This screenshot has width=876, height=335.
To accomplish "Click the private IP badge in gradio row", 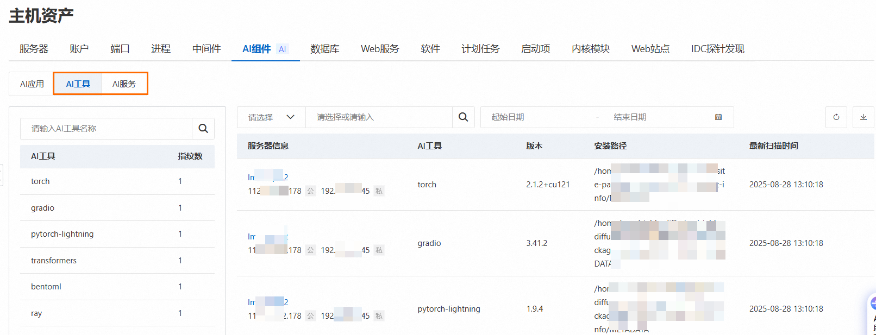I will 379,250.
